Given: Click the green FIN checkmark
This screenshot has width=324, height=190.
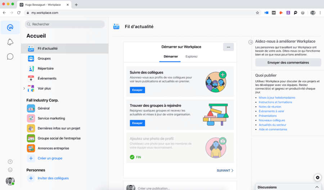Looking at the screenshot, I should 132,157.
